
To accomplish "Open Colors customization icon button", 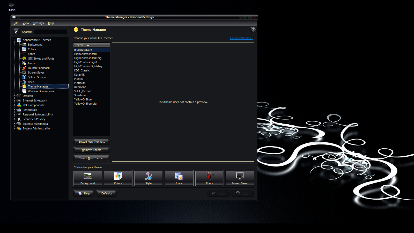I will pos(118,178).
